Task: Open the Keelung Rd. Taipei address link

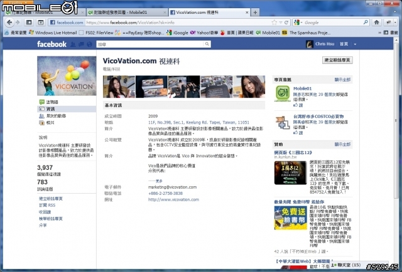Action: [x=198, y=123]
